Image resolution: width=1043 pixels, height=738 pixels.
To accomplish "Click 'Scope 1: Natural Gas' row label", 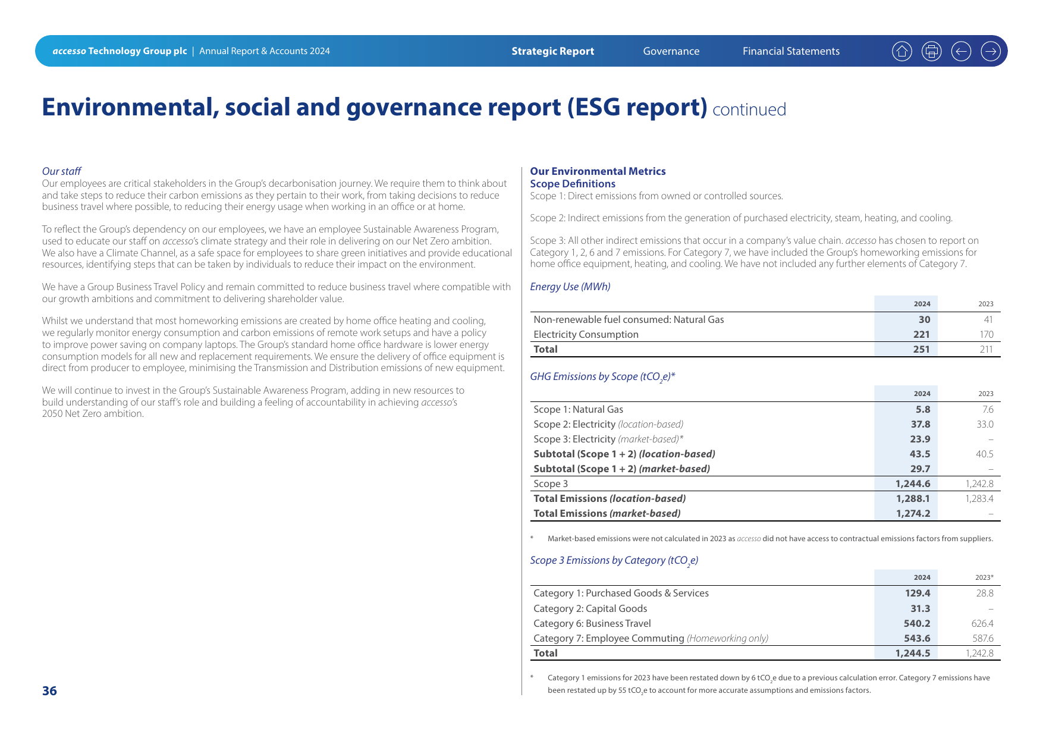I will pos(579,410).
